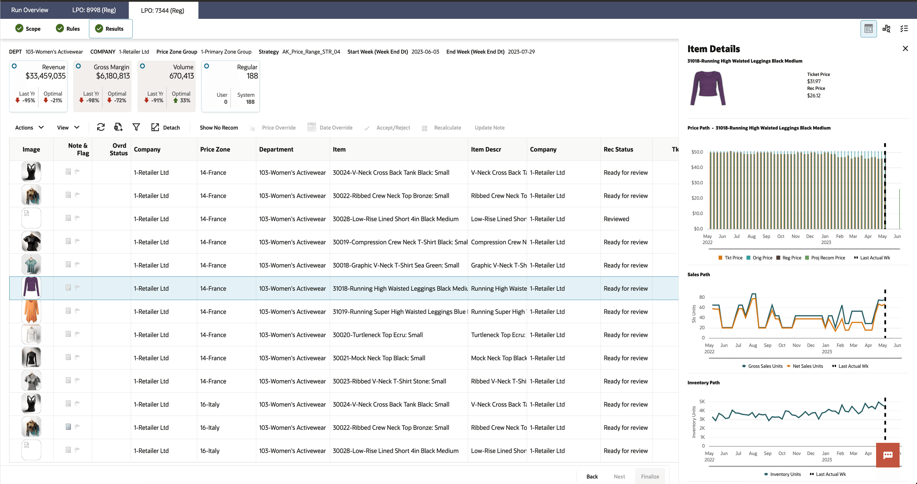Screen dimensions: 917x484
Task: Click the export to Excel icon
Action: 118,127
